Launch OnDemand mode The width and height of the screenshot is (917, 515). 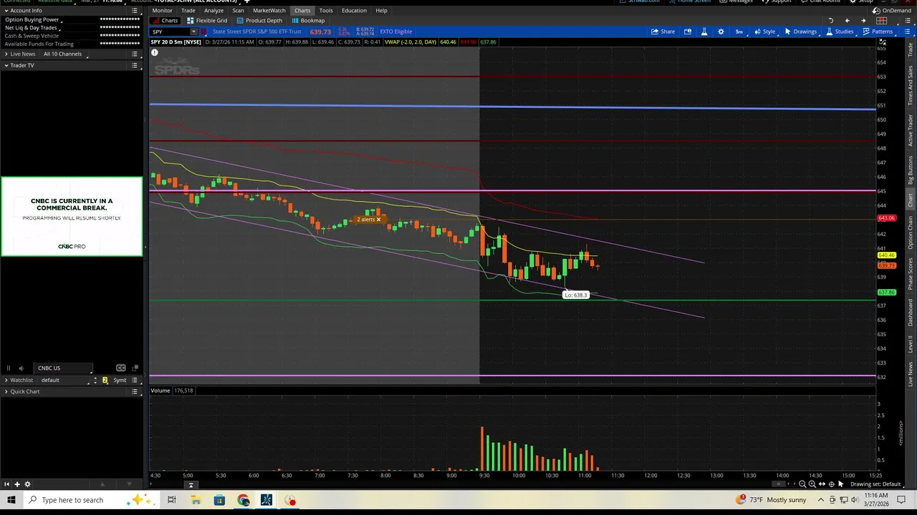click(892, 10)
